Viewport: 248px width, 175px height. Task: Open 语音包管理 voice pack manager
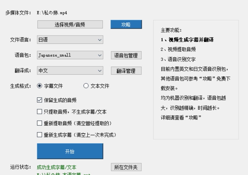click(x=126, y=55)
